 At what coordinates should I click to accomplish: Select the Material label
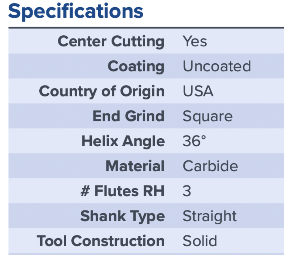coord(135,166)
